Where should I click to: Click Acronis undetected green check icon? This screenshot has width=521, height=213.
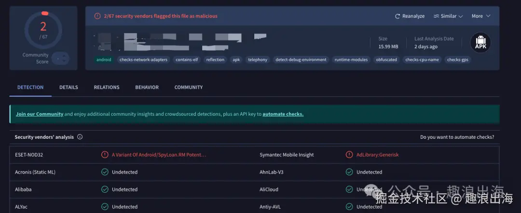[x=105, y=172]
